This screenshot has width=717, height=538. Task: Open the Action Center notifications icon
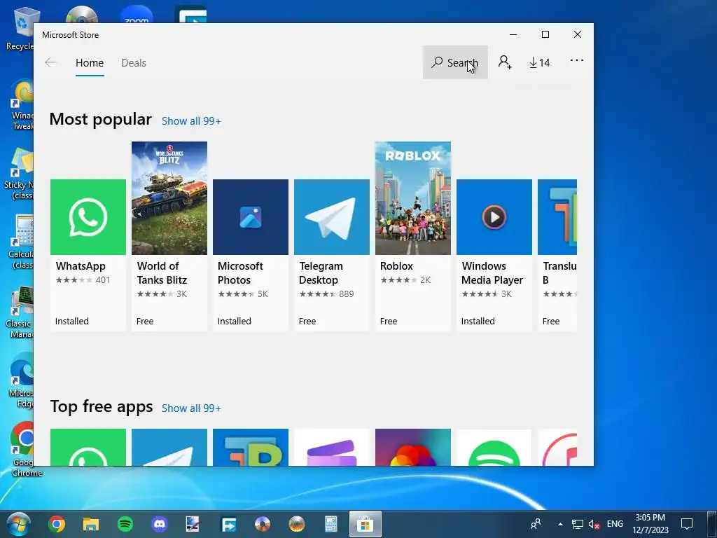pos(687,524)
